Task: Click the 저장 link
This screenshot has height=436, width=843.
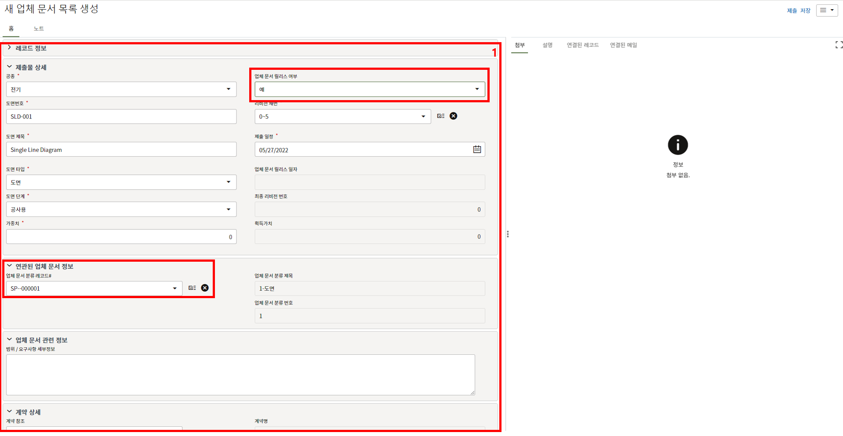Action: pyautogui.click(x=805, y=11)
